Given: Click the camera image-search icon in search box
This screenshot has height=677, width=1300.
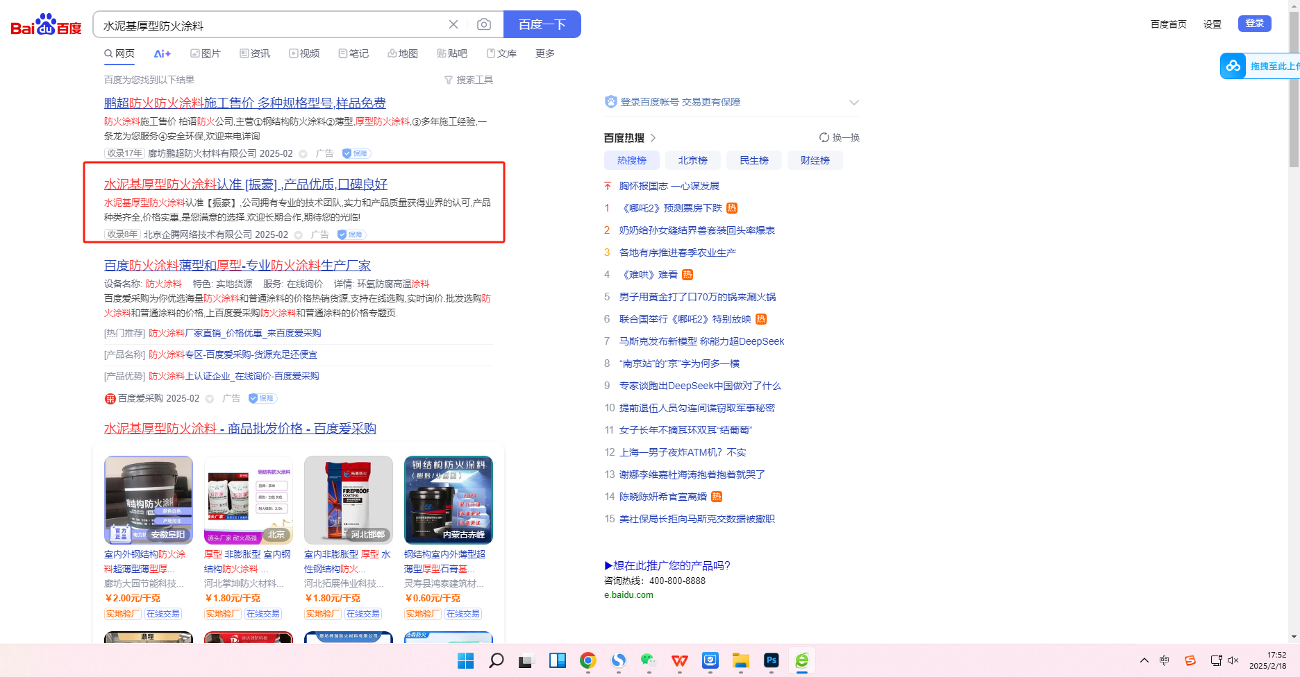Looking at the screenshot, I should pyautogui.click(x=484, y=25).
